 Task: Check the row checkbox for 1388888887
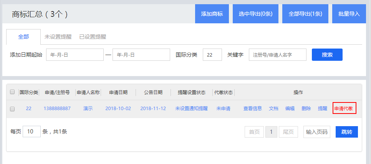pyautogui.click(x=12, y=109)
